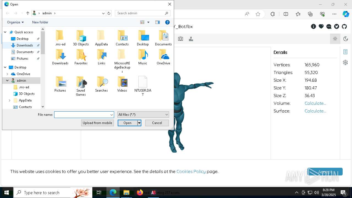Select the Documents folder in file list
The height and width of the screenshot is (198, 352).
click(x=163, y=38)
